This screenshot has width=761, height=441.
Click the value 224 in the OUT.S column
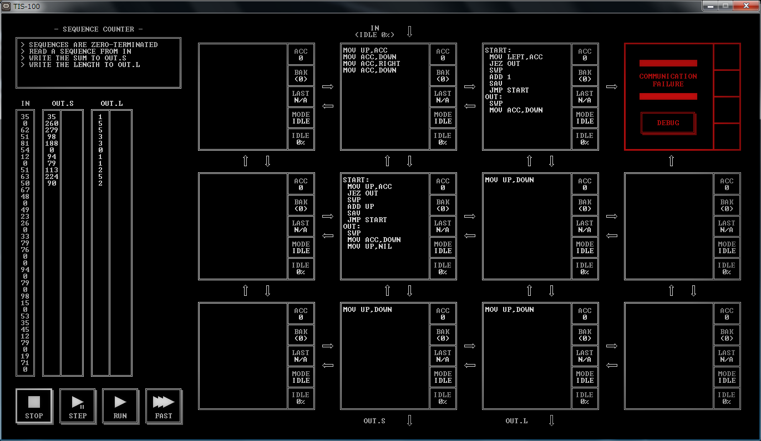[x=52, y=177]
